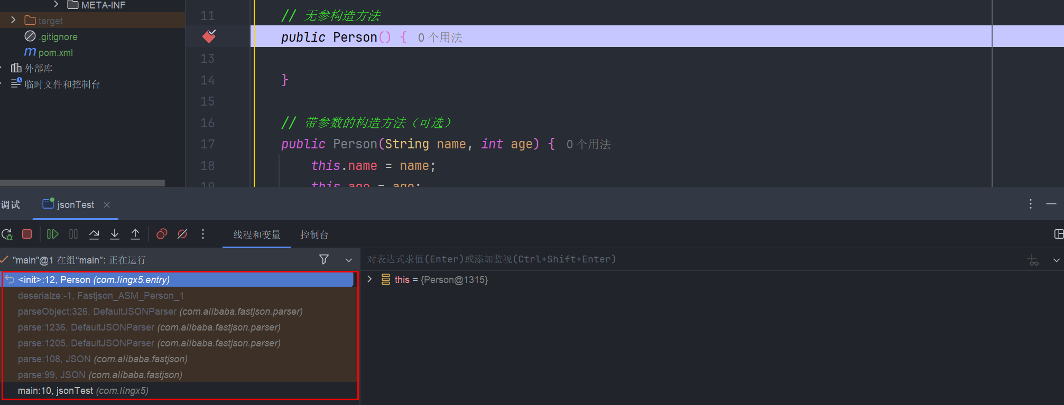Image resolution: width=1064 pixels, height=405 pixels.
Task: Click the project tree horizontal scrollbar
Action: point(82,183)
